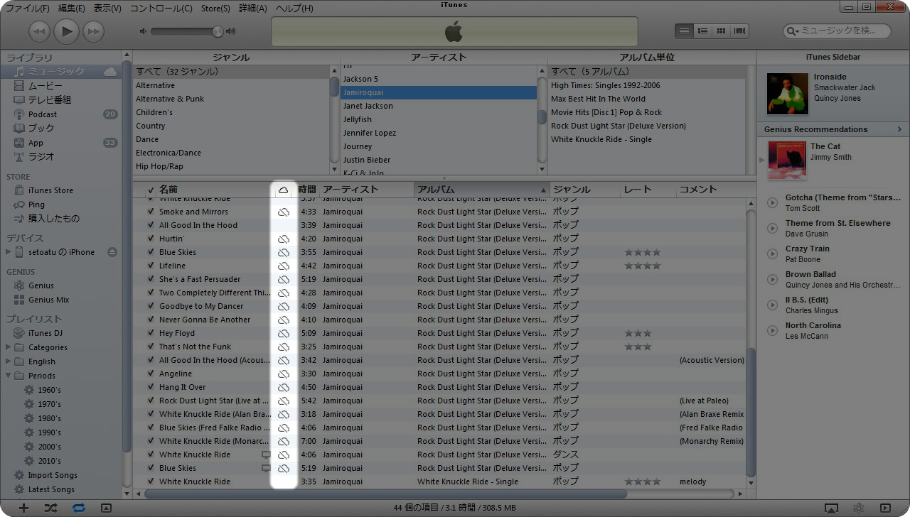910x517 pixels.
Task: Open the コントロール(C) menu
Action: (161, 9)
